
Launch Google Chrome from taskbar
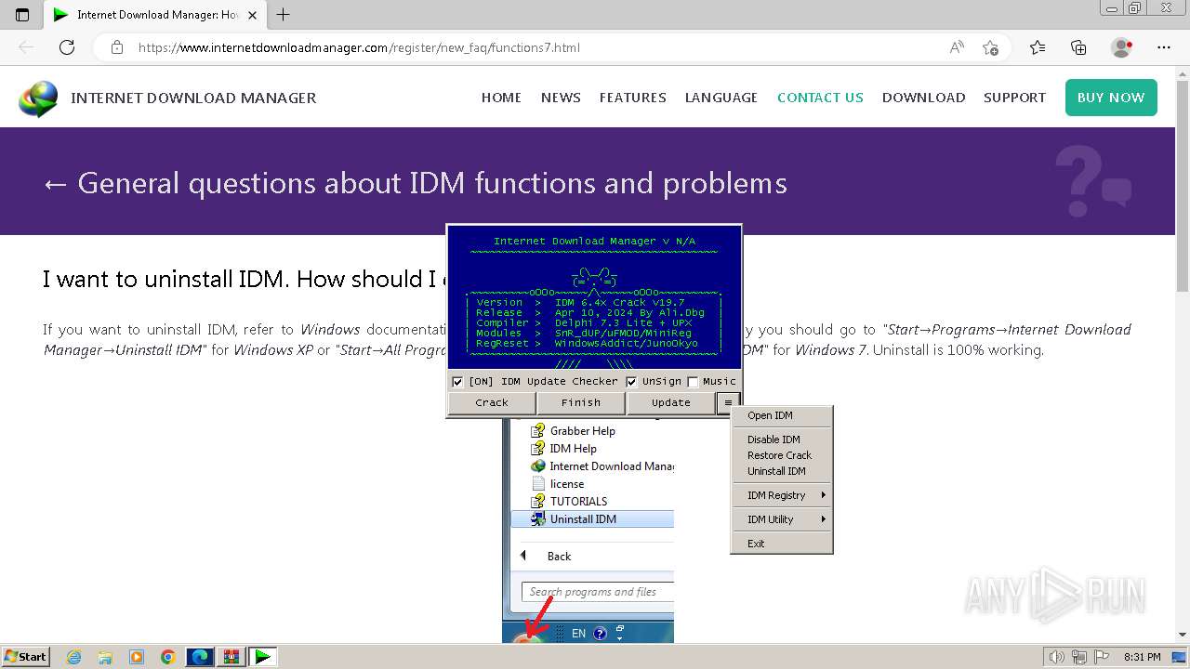click(168, 657)
